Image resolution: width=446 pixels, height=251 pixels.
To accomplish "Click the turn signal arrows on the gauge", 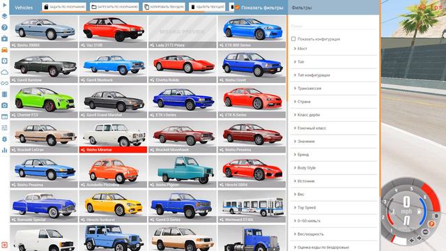I will [415, 239].
